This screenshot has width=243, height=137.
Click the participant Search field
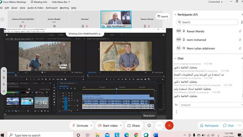208,22
